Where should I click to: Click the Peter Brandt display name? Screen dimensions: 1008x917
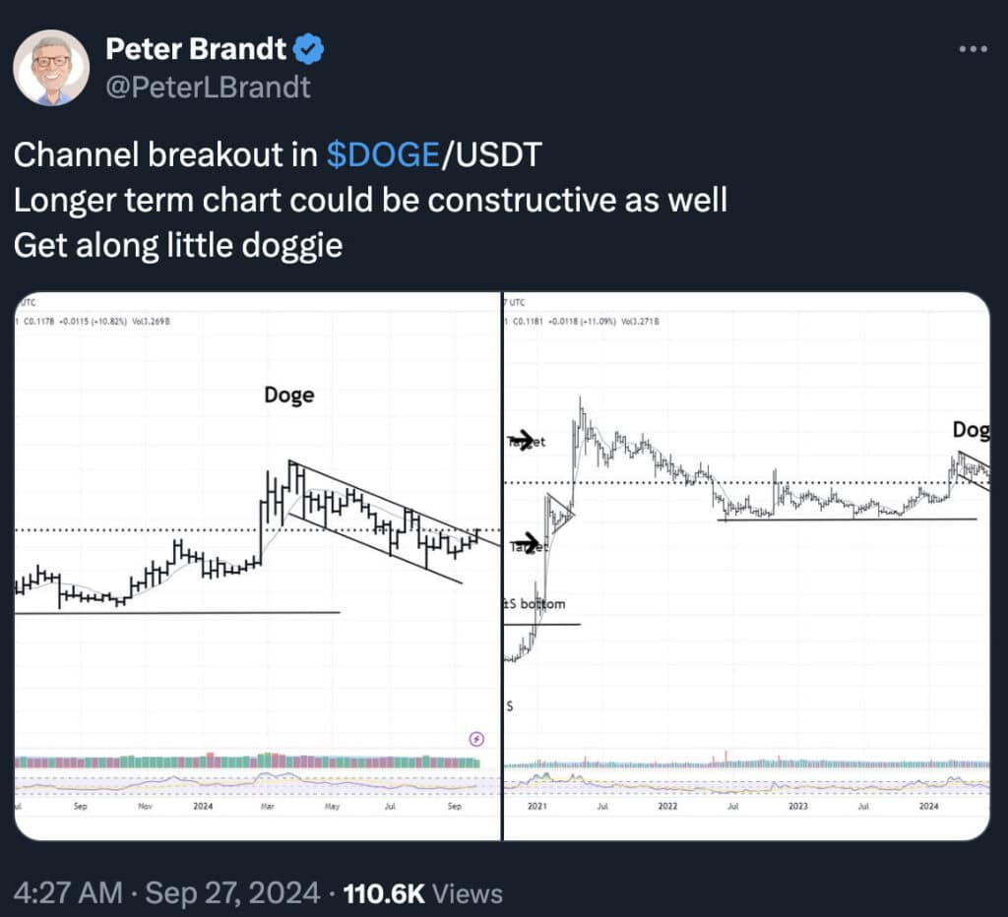coord(196,49)
